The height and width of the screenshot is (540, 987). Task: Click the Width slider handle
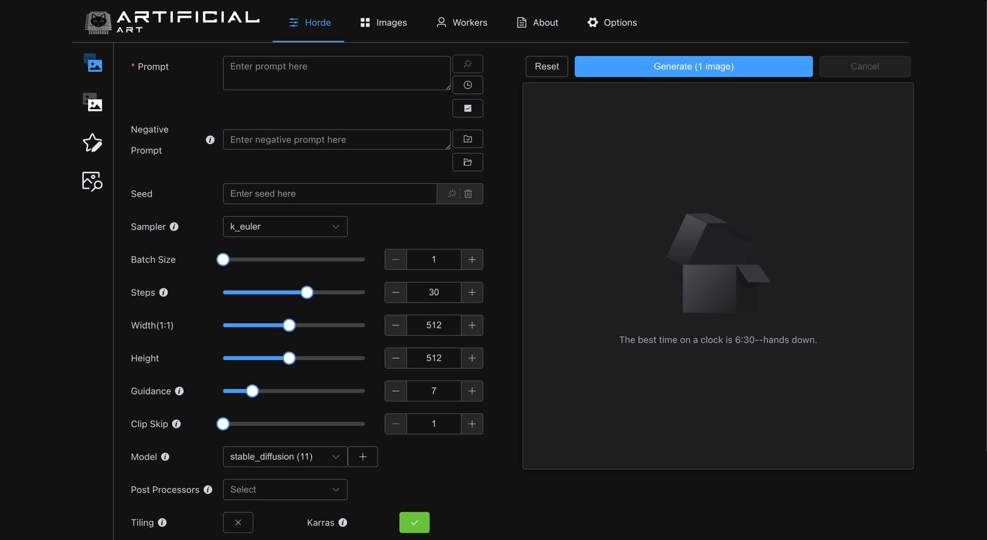tap(289, 325)
